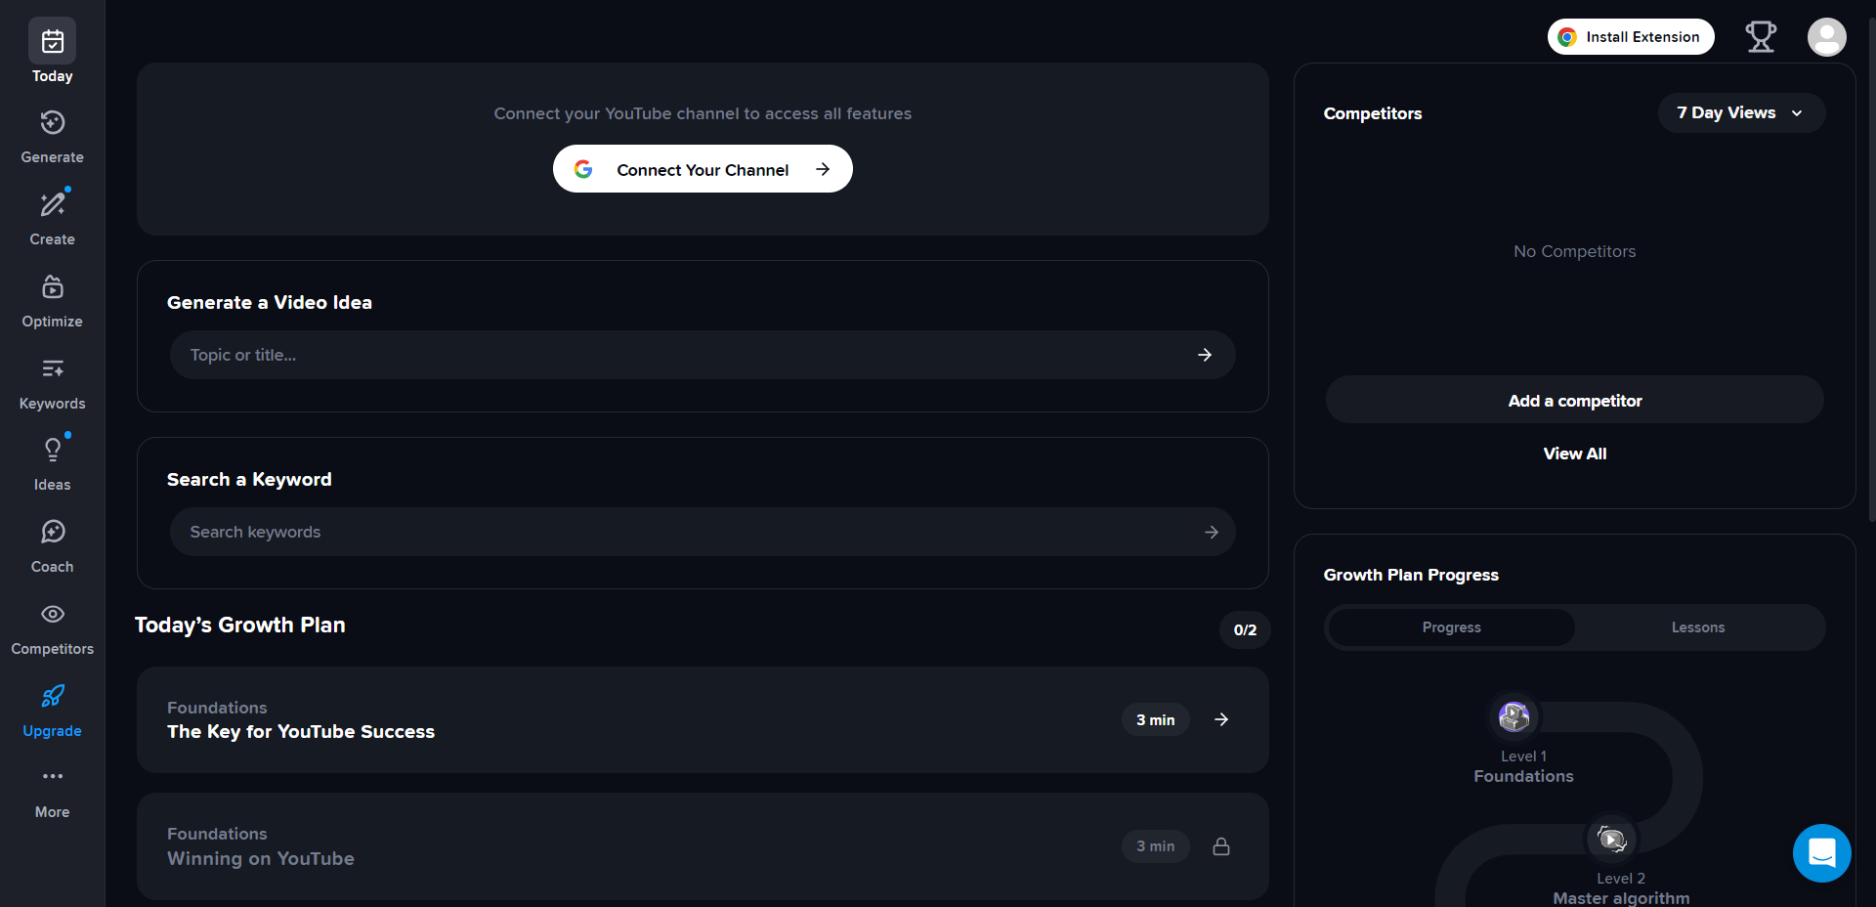Viewport: 1876px width, 907px height.
Task: Click lock icon on Winning on YouTube
Action: 1221,846
